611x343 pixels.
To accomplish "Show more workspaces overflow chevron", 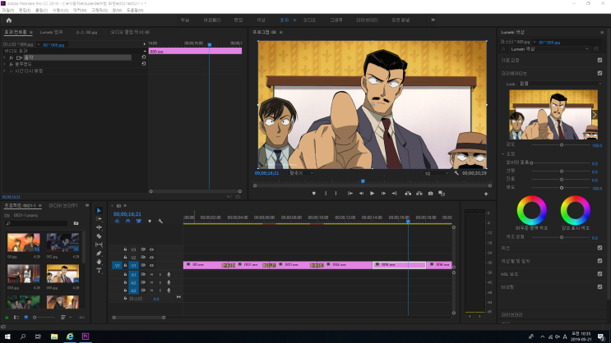I will point(433,20).
